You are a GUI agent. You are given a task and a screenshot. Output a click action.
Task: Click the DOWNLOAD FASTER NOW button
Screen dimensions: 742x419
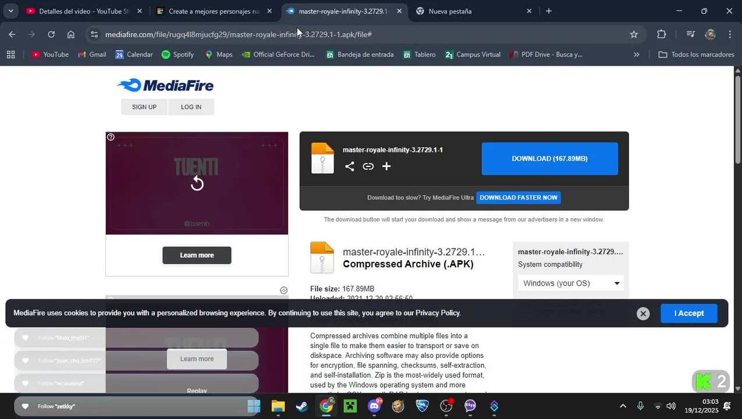point(519,198)
